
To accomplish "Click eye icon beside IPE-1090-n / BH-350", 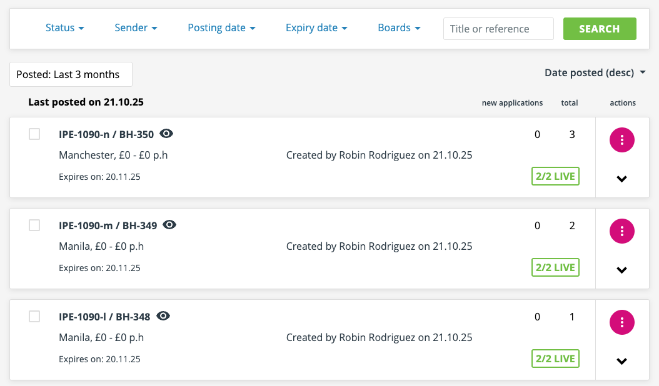I will point(166,134).
